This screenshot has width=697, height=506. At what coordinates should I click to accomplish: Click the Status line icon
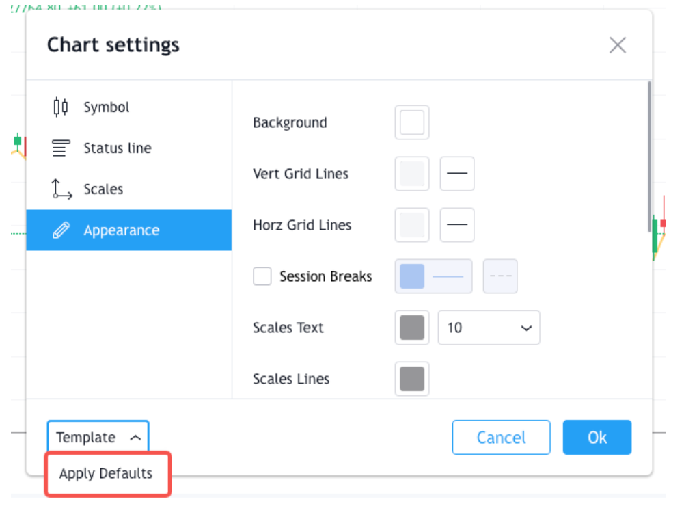(x=61, y=148)
